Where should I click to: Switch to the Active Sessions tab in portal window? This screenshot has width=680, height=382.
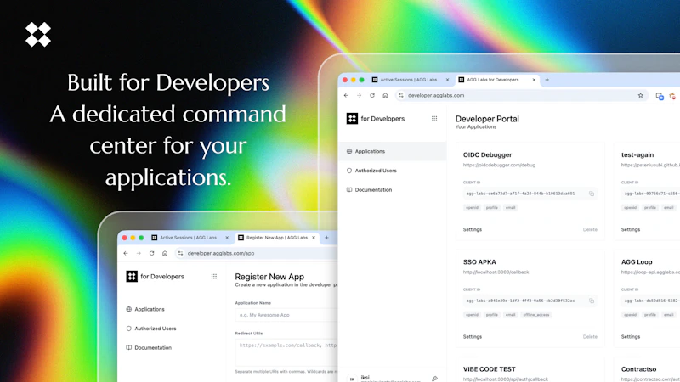409,80
